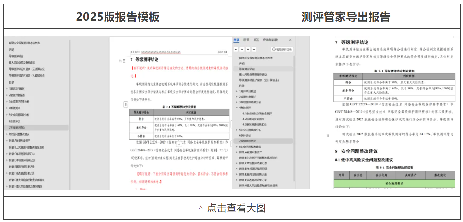
Task: Collapse the 4整体测评 node in exported report outline
Action: pos(237,108)
